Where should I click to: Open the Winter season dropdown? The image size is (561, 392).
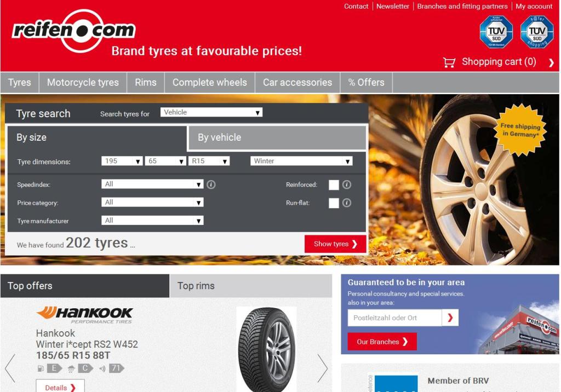(301, 161)
